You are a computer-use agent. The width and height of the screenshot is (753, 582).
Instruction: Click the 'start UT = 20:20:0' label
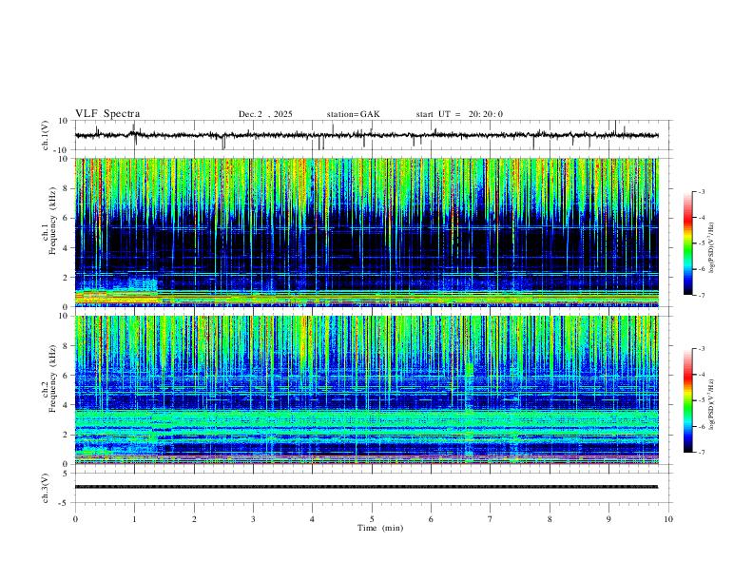click(x=459, y=114)
